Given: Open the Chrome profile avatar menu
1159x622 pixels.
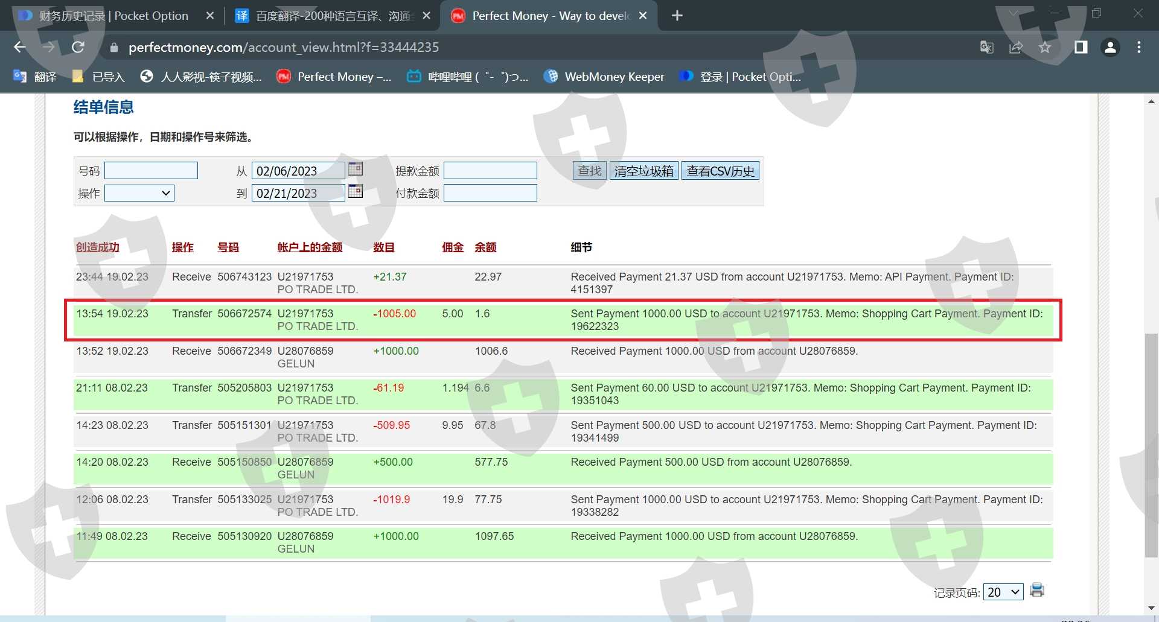Looking at the screenshot, I should [1110, 47].
